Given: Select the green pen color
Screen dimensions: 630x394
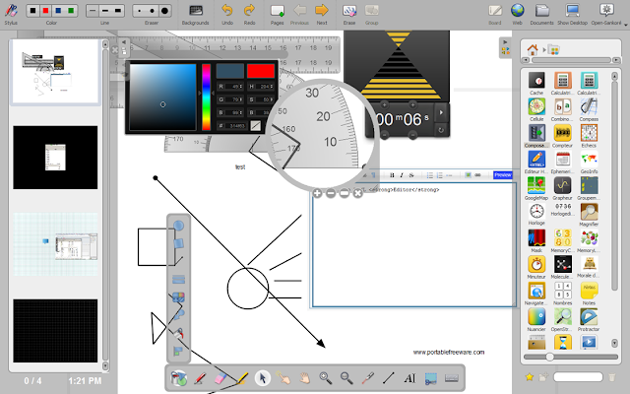Looking at the screenshot, I should click(71, 11).
